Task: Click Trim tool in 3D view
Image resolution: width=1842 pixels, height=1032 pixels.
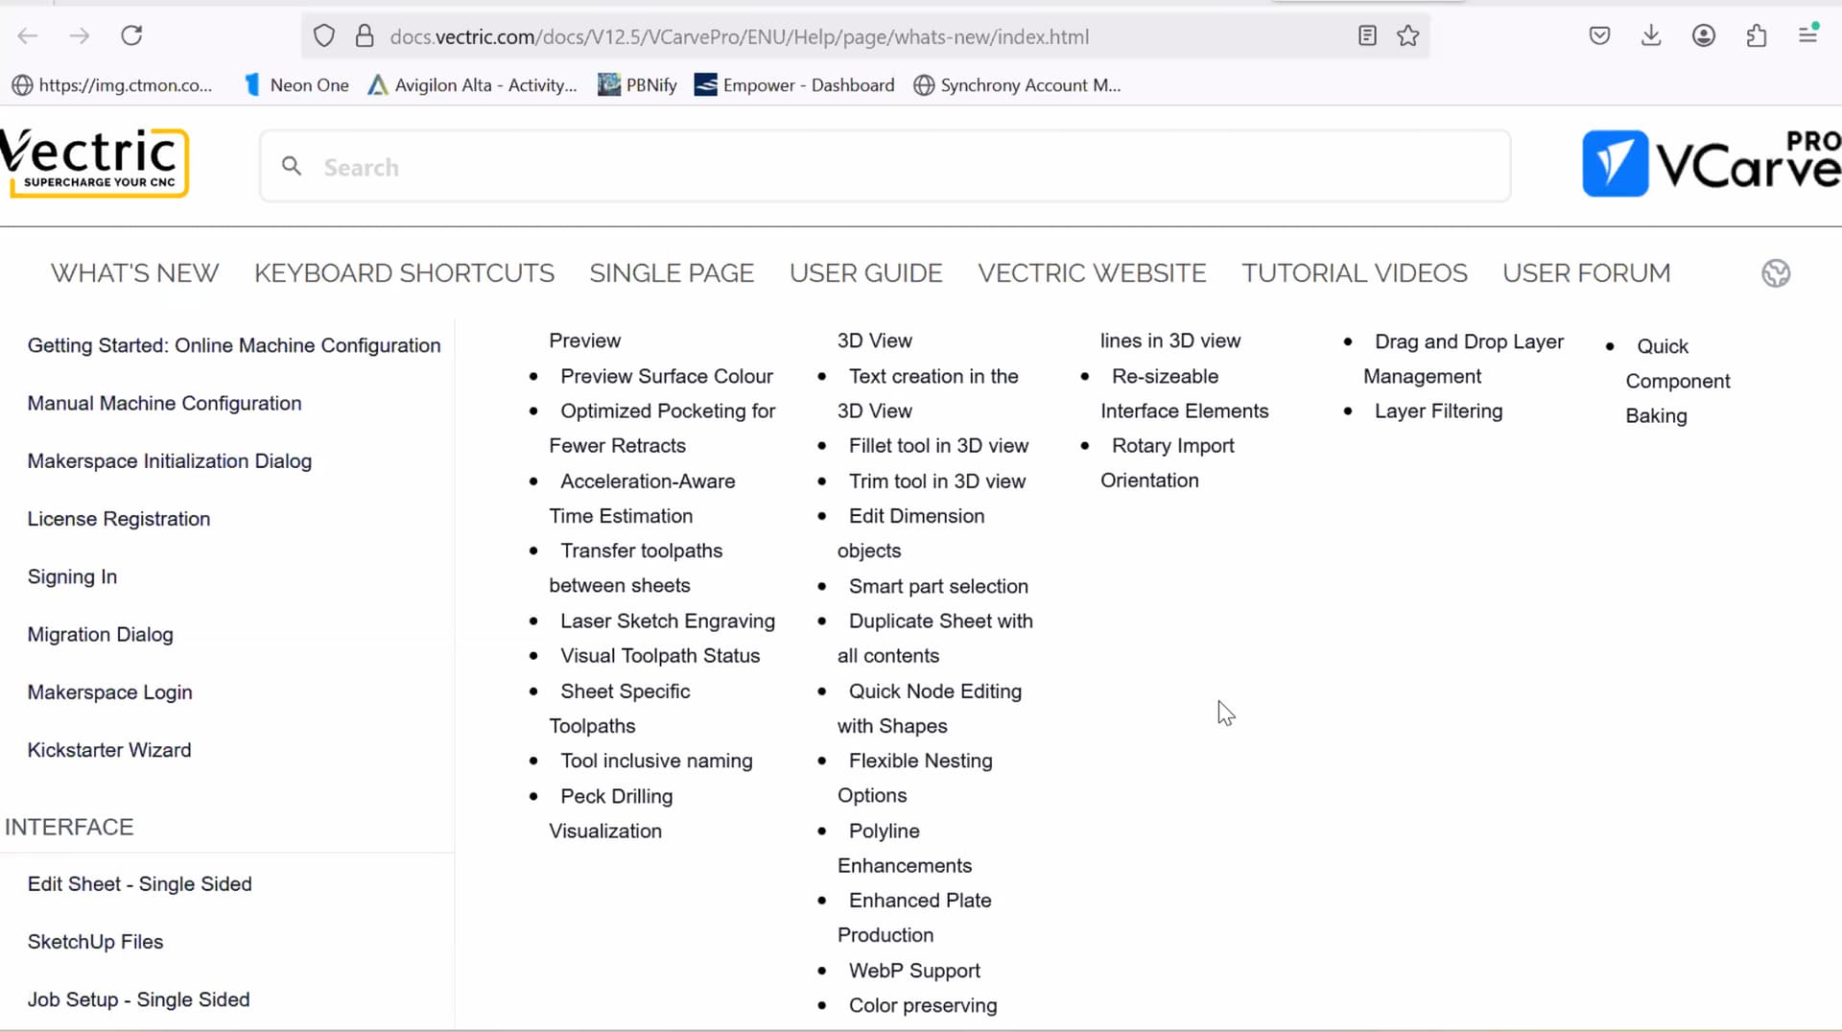Action: point(937,481)
